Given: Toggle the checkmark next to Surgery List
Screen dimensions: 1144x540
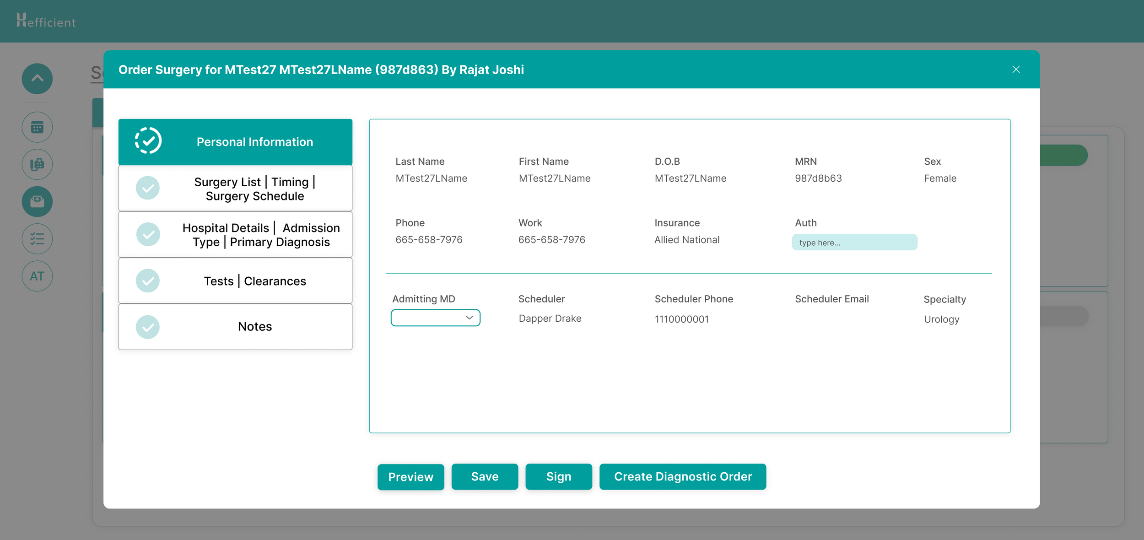Looking at the screenshot, I should [x=148, y=188].
